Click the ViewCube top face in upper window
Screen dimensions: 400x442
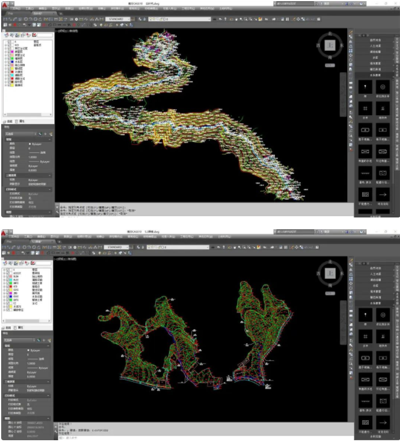331,44
